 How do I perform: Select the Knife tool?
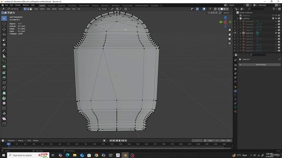[4, 88]
